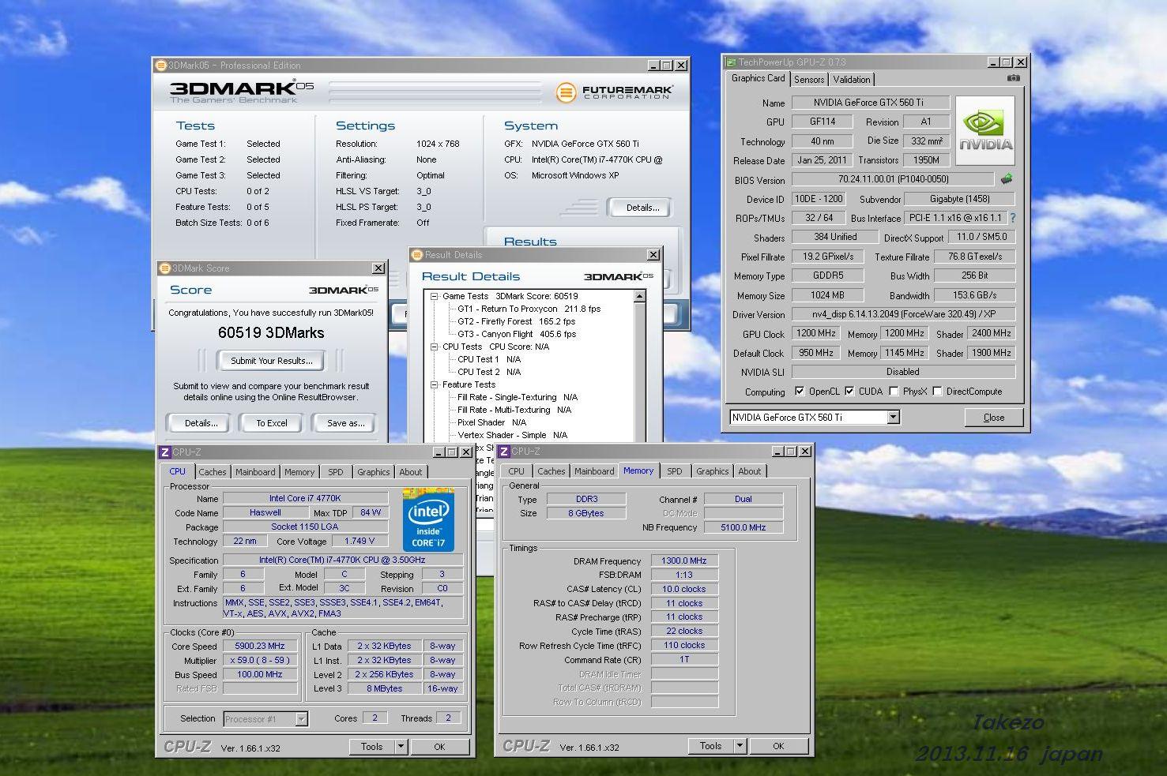The image size is (1167, 776).
Task: Click the NB Frequency value 5100.0 MHz
Action: [743, 527]
